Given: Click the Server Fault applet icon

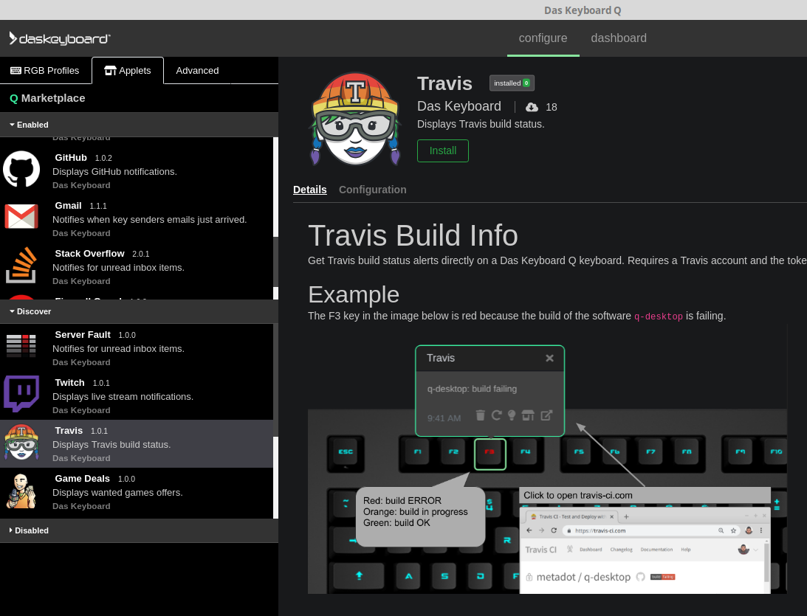Looking at the screenshot, I should 21,345.
